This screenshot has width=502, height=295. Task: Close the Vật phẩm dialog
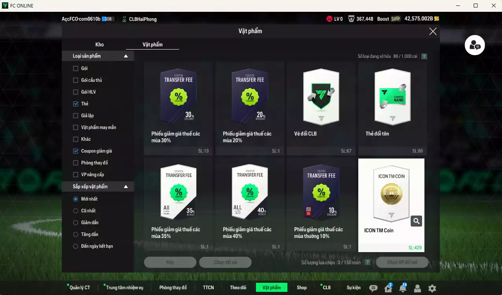[x=433, y=31]
